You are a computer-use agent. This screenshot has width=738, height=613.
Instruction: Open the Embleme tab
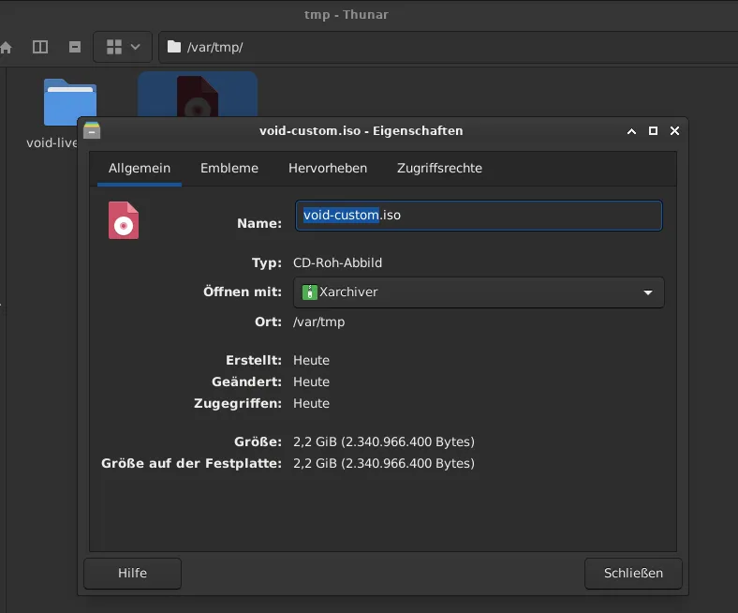229,169
